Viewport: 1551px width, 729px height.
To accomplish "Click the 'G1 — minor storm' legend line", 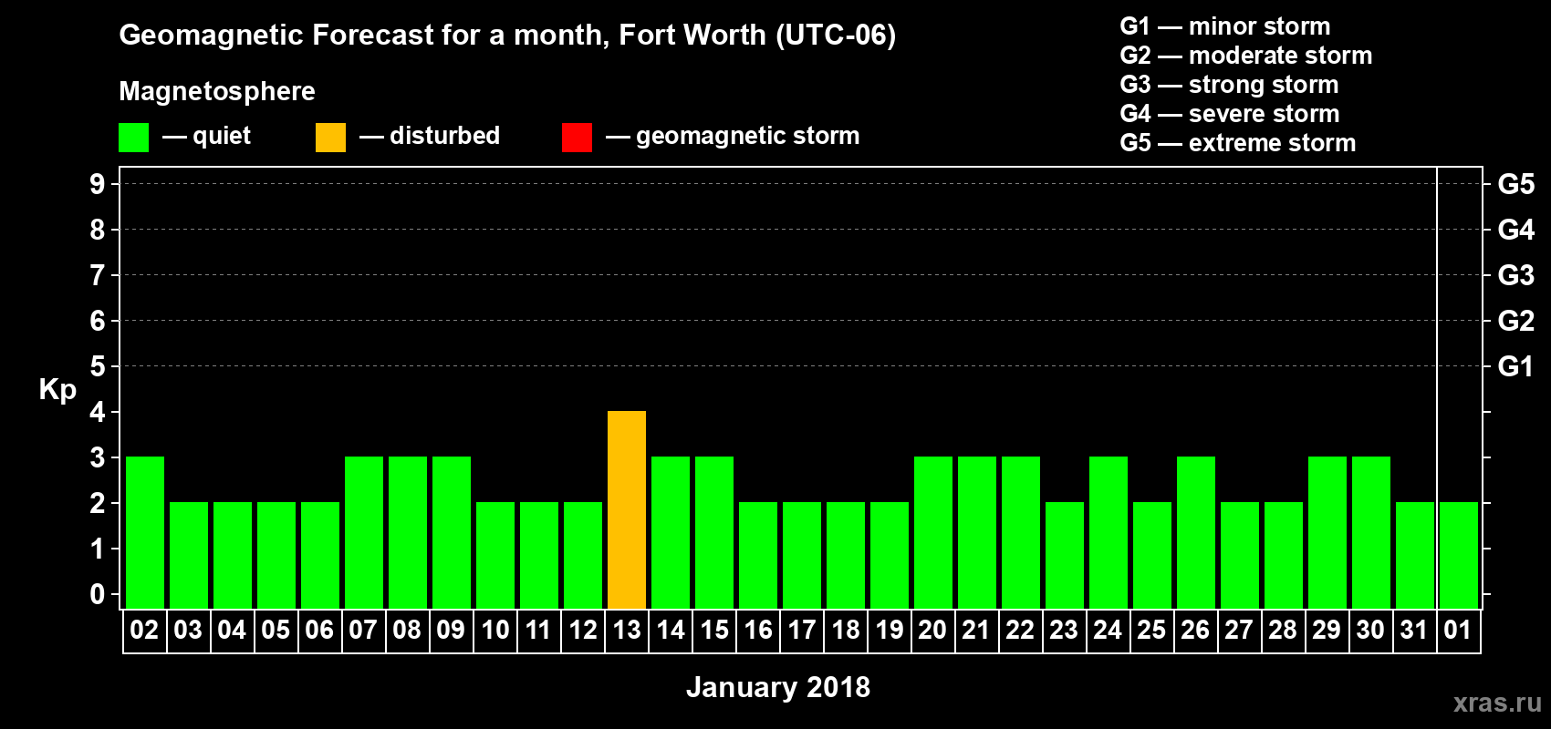I will [x=1225, y=26].
